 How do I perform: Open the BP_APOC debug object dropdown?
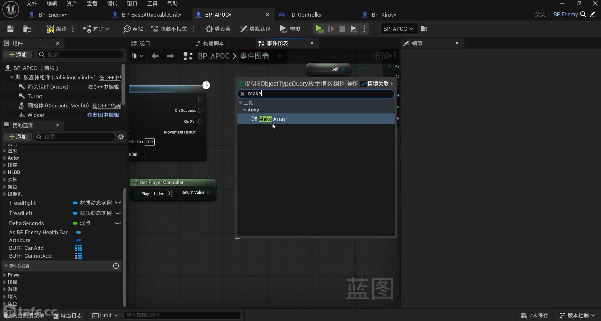coord(398,29)
